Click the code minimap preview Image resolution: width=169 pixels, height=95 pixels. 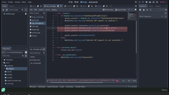[x=132, y=16]
